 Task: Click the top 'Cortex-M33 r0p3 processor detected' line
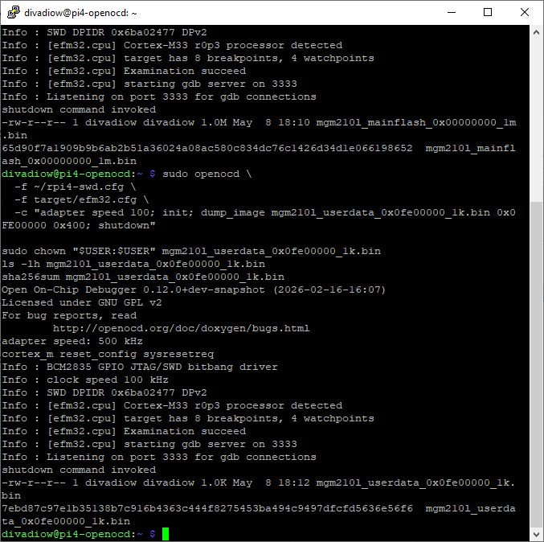point(172,45)
